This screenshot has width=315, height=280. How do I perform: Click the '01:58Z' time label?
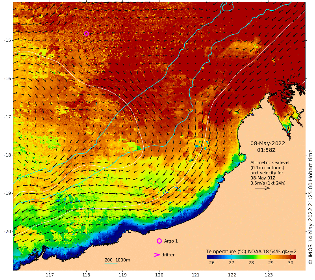coord(266,150)
